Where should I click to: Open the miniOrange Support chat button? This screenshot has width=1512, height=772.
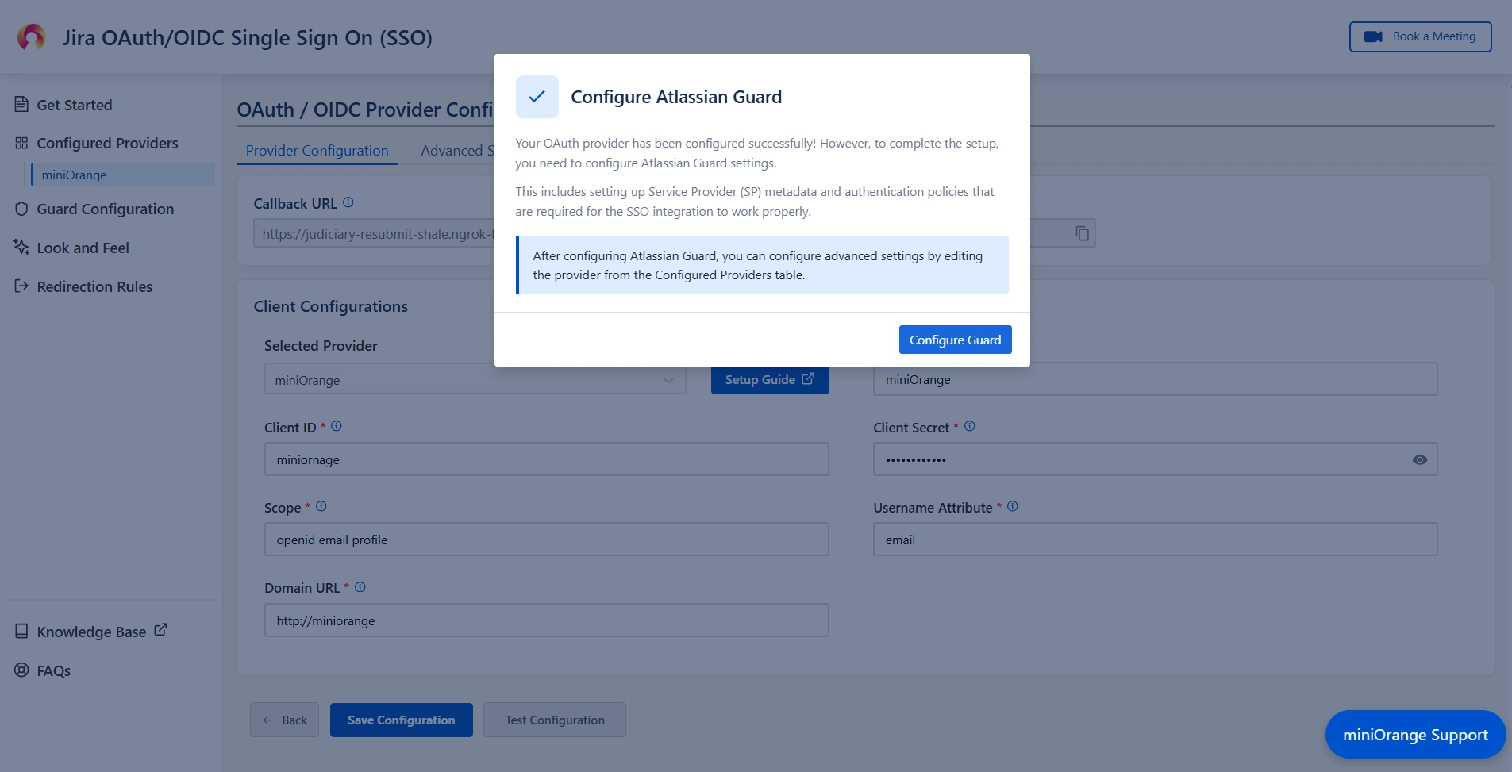coord(1415,735)
